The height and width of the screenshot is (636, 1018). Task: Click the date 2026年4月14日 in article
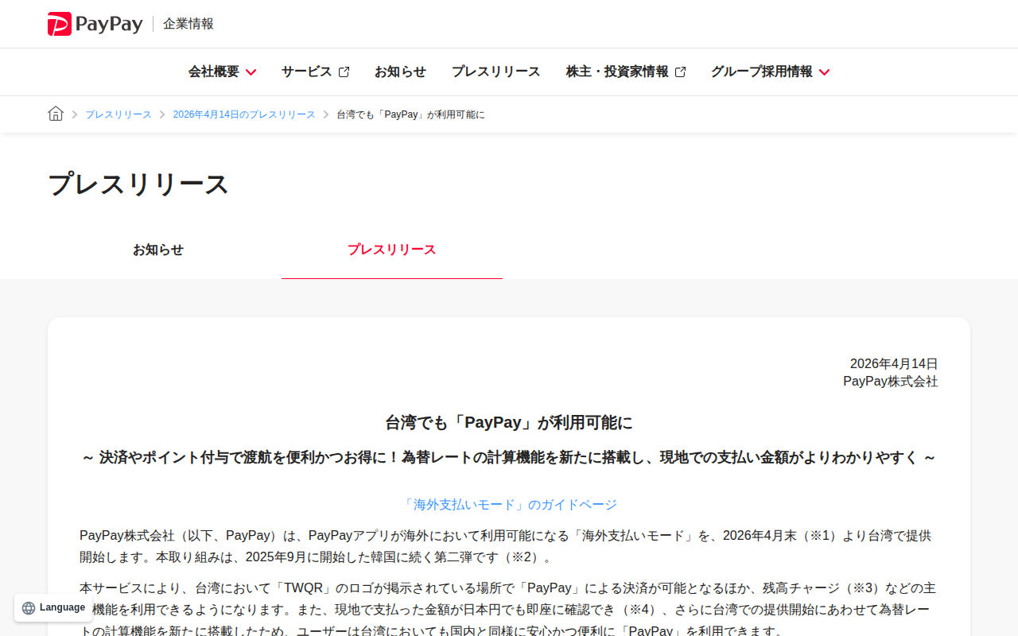(894, 364)
